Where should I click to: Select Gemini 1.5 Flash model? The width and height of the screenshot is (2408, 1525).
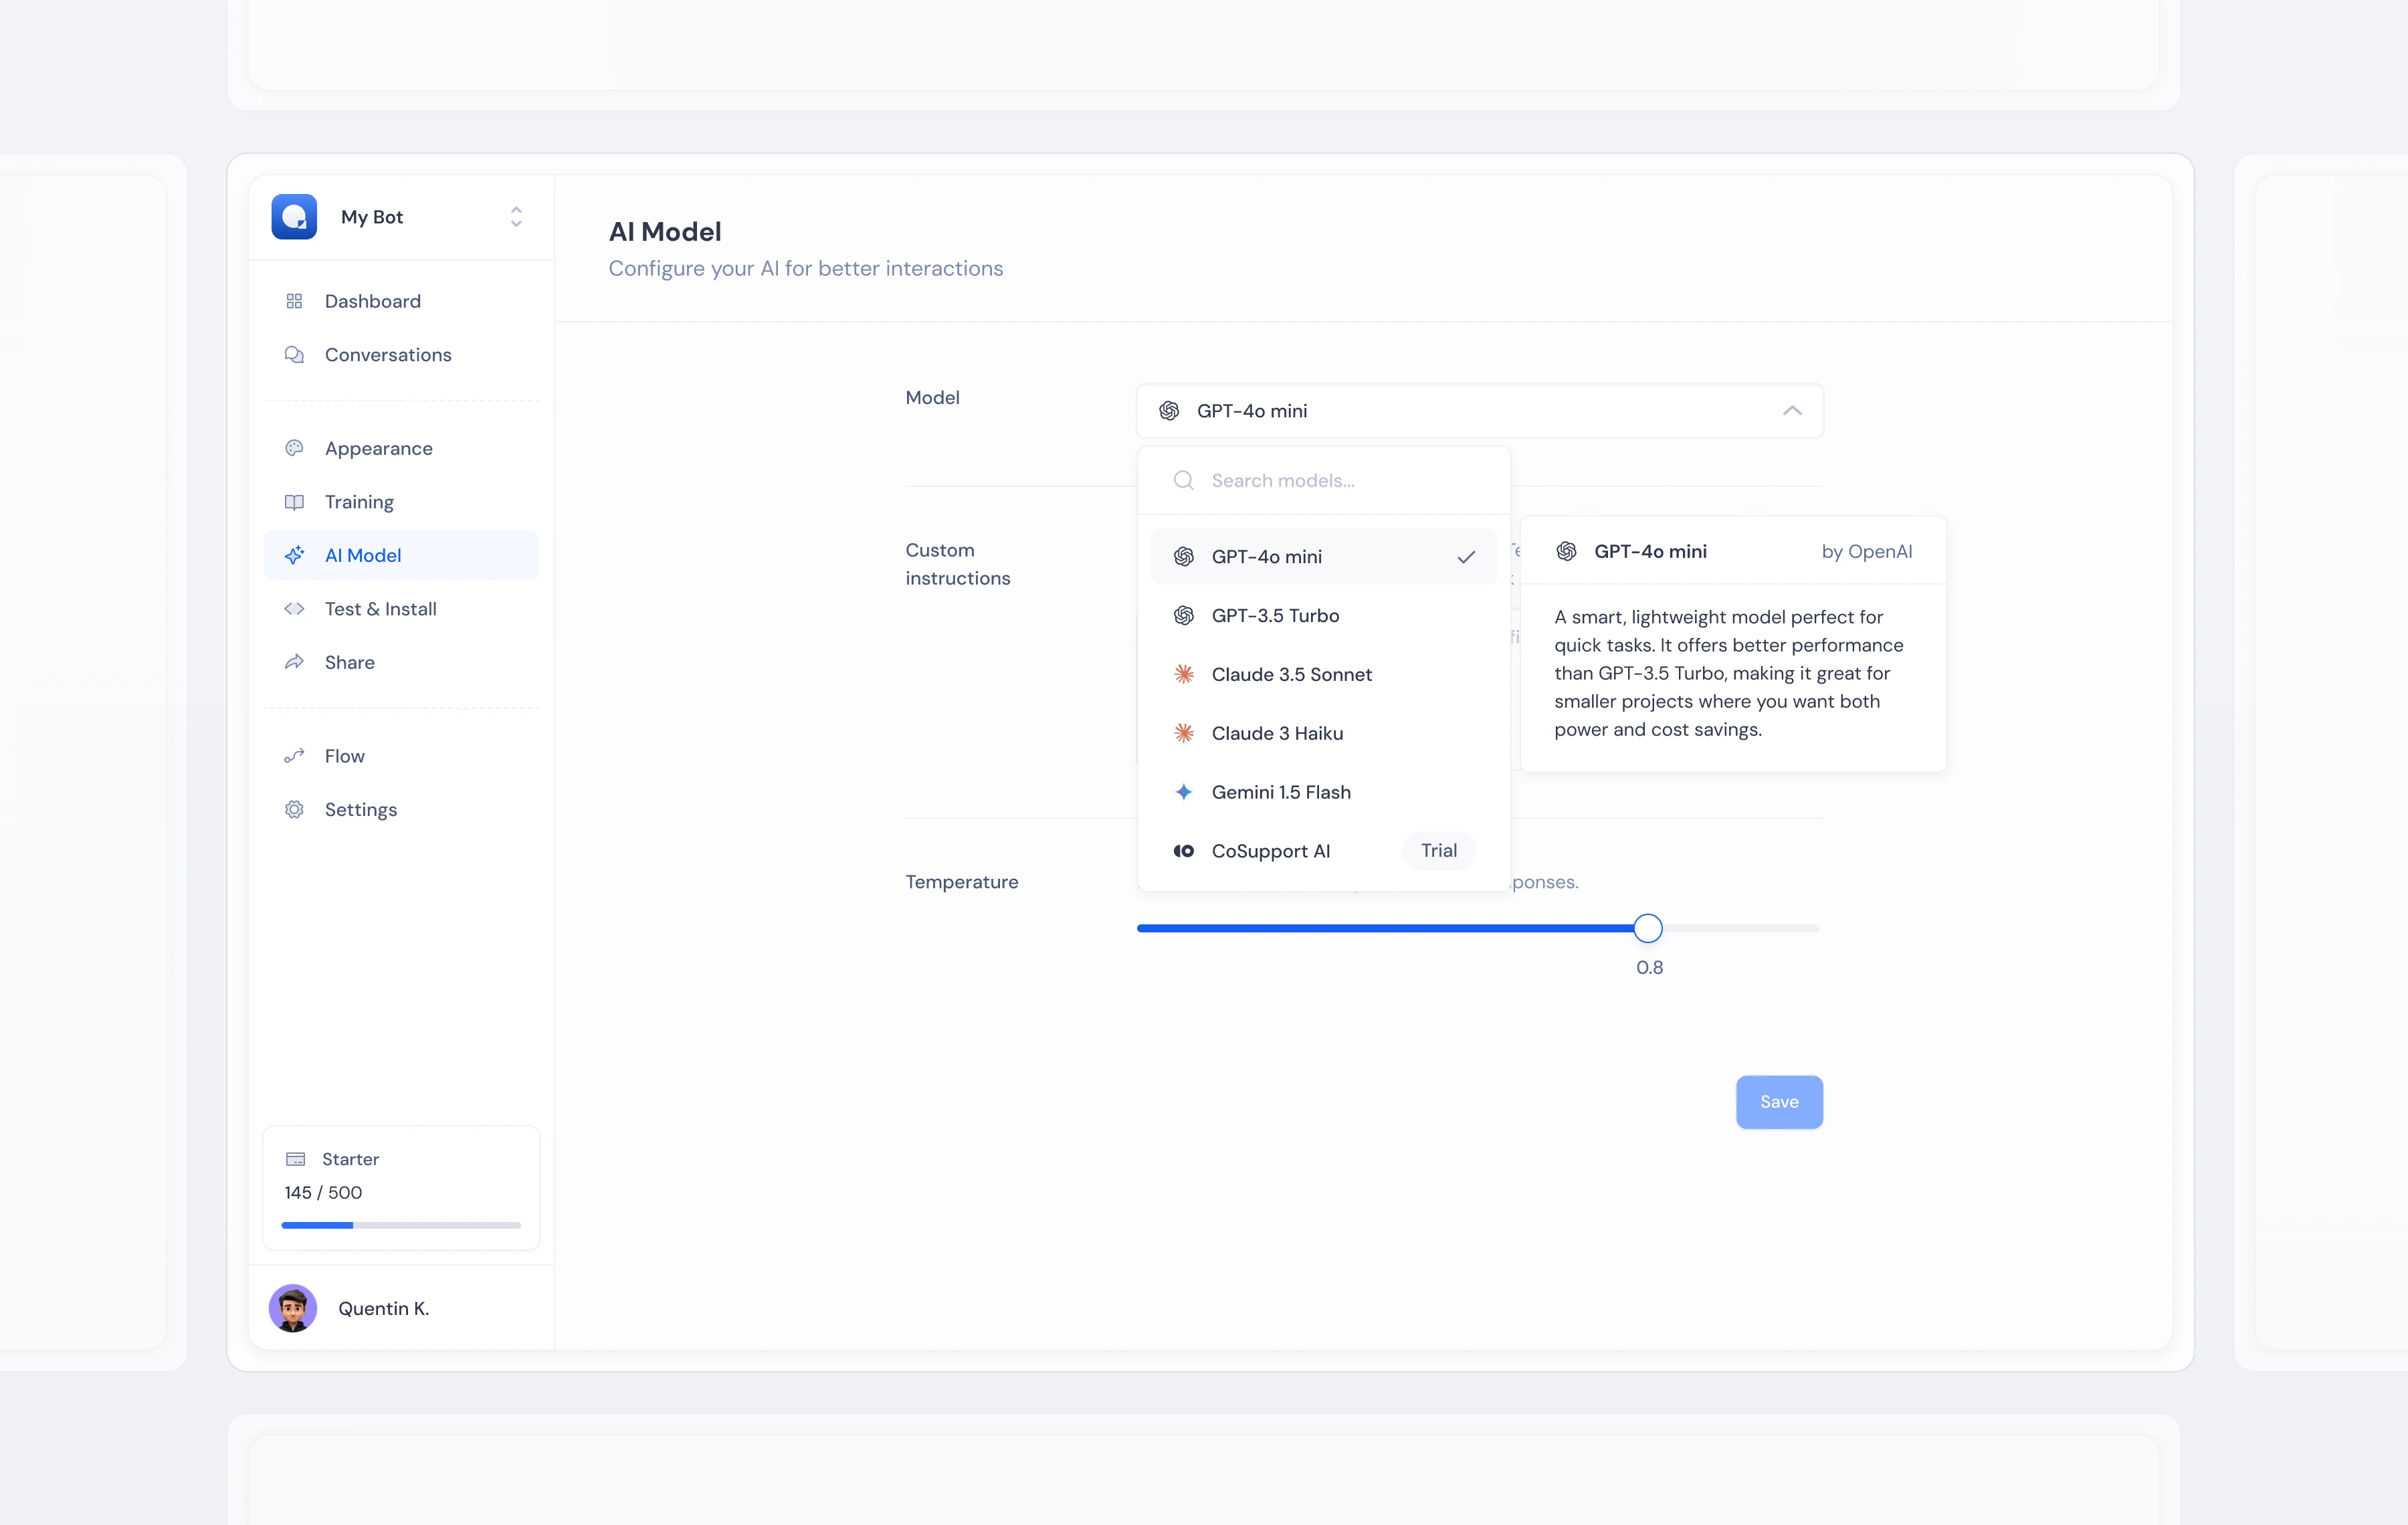tap(1324, 793)
